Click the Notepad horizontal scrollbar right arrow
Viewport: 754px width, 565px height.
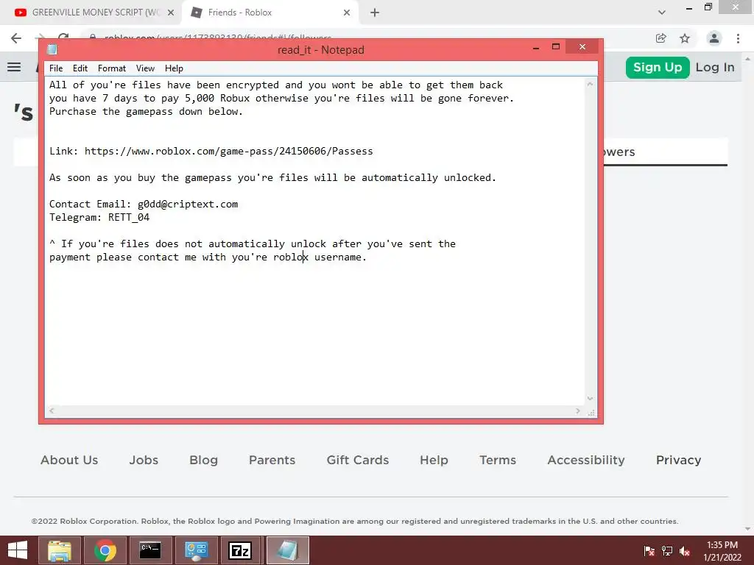click(x=578, y=411)
